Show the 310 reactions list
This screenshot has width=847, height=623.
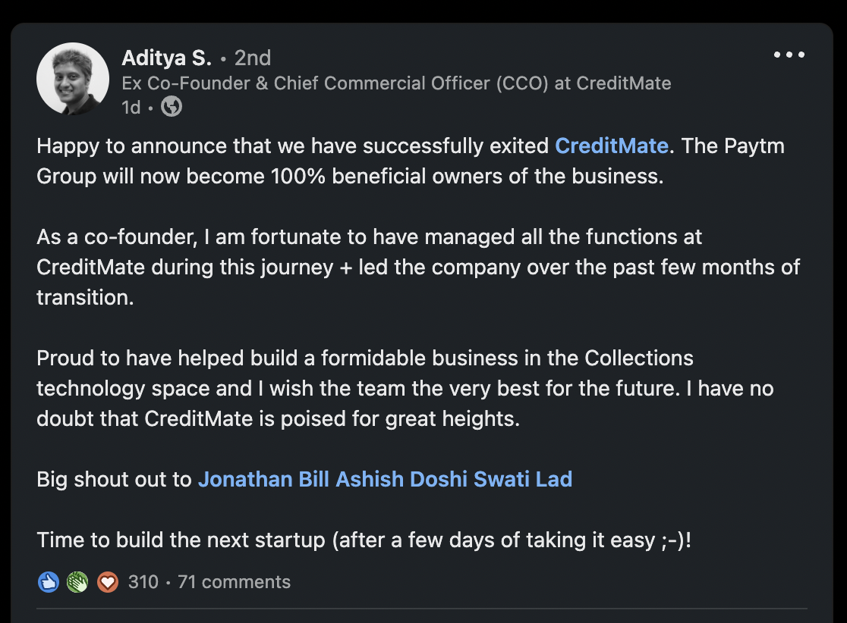tap(143, 582)
